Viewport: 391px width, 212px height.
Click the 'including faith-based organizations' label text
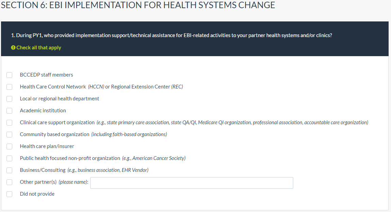click(x=129, y=134)
